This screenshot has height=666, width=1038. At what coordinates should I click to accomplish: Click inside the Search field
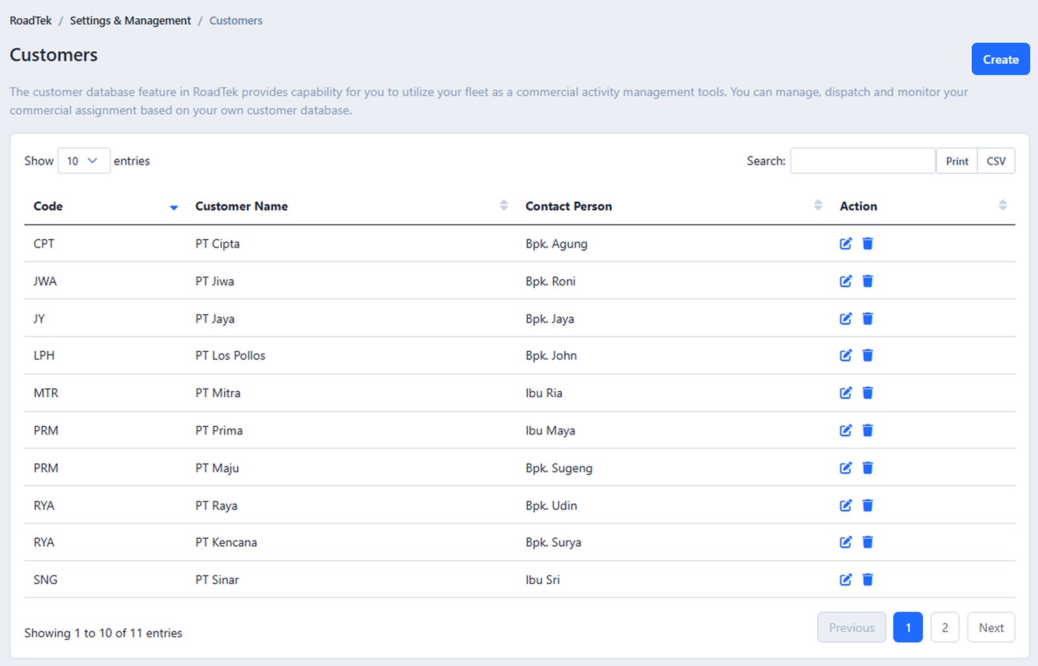tap(862, 160)
